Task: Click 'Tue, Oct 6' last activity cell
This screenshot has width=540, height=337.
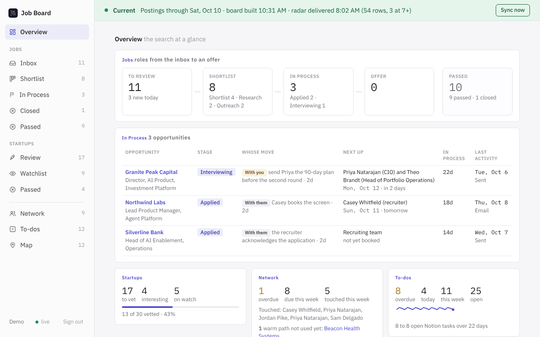Action: click(x=491, y=172)
